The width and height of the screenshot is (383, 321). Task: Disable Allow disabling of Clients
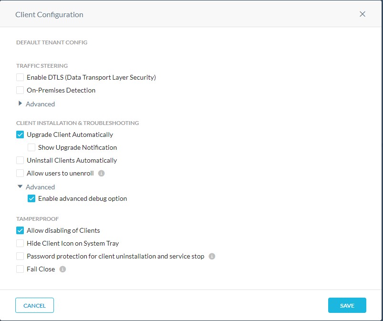pos(20,230)
